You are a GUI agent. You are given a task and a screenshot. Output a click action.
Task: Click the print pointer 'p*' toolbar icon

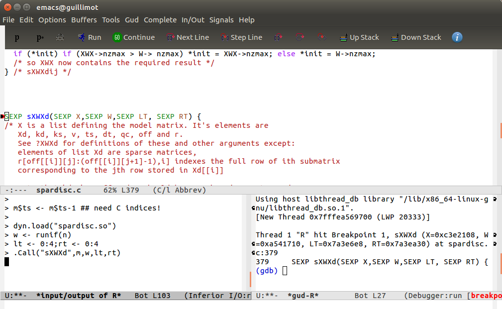[40, 37]
